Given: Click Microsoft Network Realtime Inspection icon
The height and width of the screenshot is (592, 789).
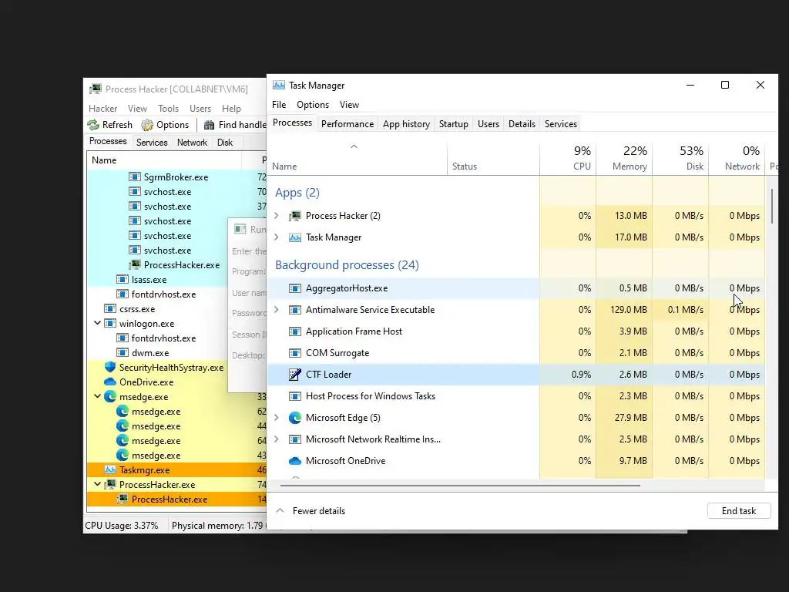Looking at the screenshot, I should 295,439.
